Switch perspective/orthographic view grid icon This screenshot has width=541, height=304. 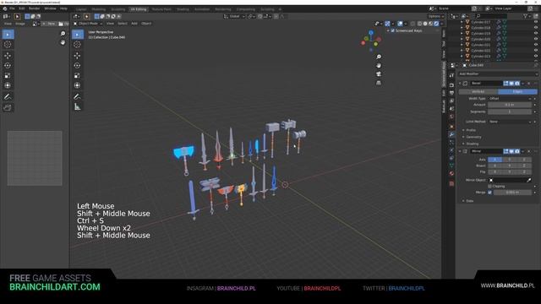click(379, 83)
